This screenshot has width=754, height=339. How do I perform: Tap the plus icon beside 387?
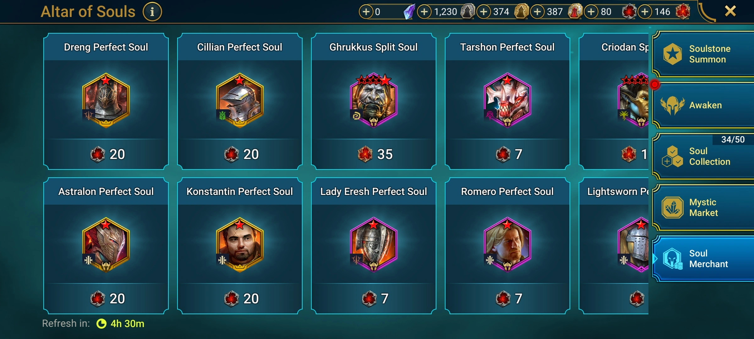coord(538,12)
